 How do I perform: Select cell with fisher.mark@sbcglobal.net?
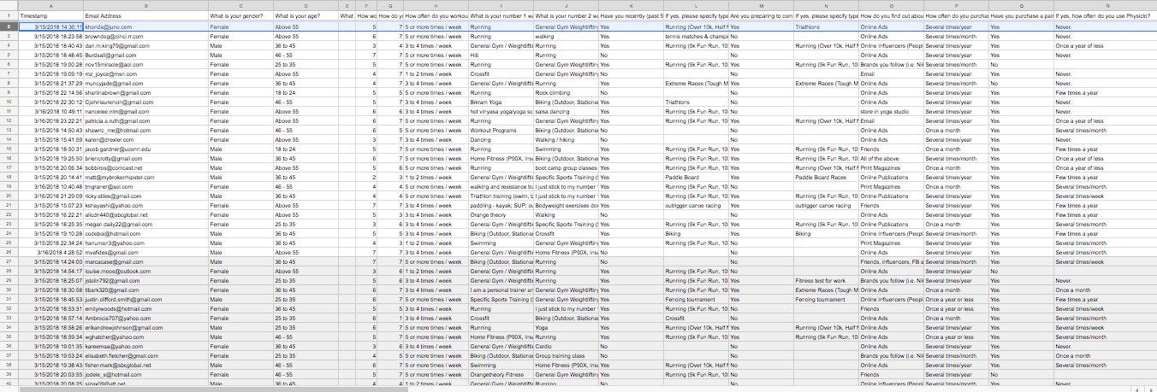click(x=145, y=366)
